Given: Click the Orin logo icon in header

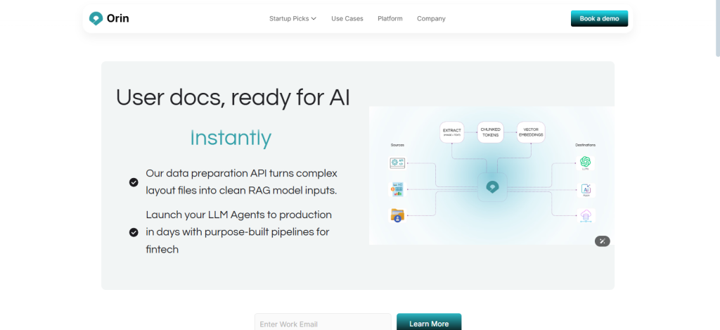Looking at the screenshot, I should coord(96,18).
